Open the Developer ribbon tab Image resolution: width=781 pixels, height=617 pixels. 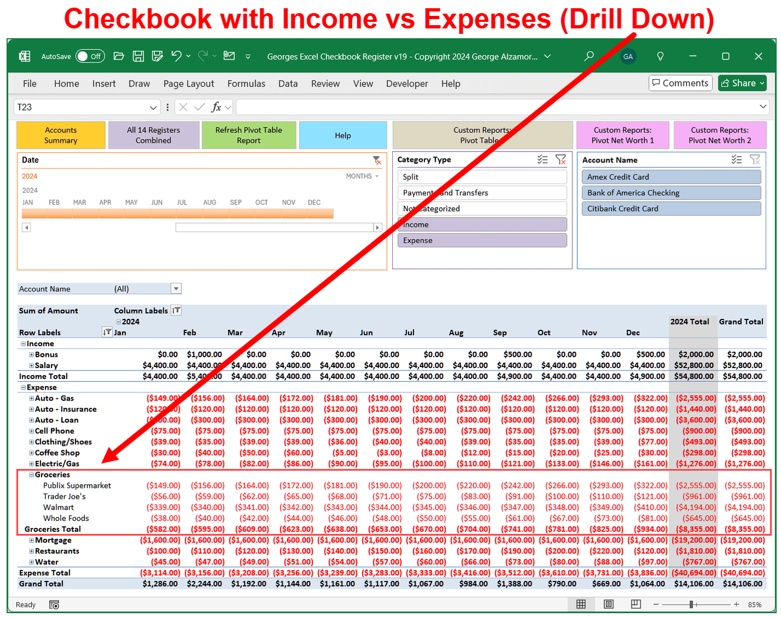pyautogui.click(x=407, y=83)
